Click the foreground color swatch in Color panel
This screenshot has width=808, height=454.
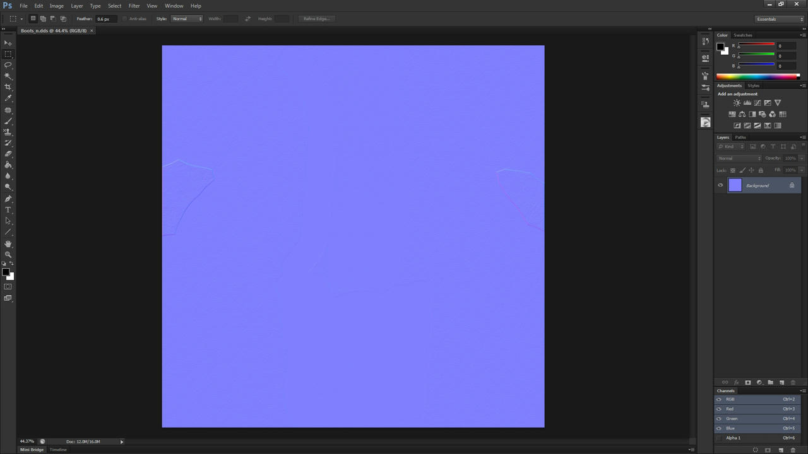pos(720,47)
